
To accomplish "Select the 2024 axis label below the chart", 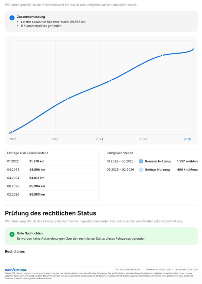I will click(99, 139).
